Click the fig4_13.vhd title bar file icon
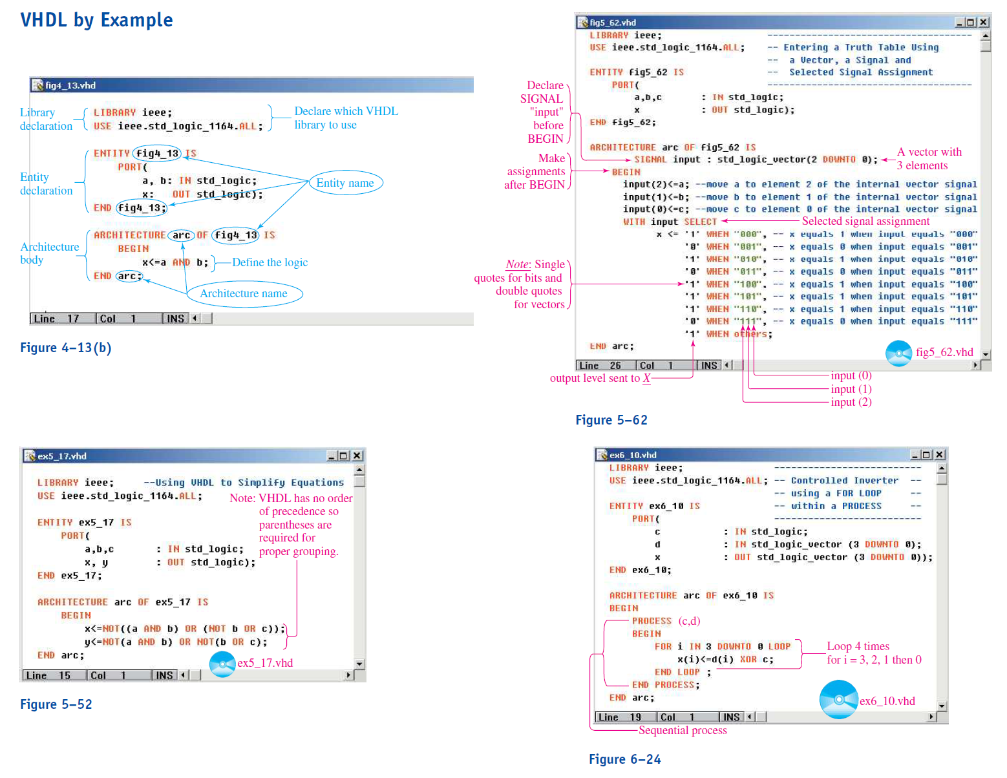The width and height of the screenshot is (1007, 778). coord(38,85)
